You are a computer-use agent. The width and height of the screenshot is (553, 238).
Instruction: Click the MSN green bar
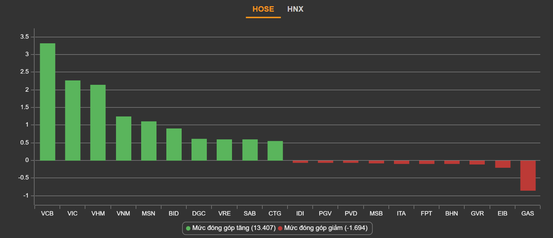click(x=148, y=141)
